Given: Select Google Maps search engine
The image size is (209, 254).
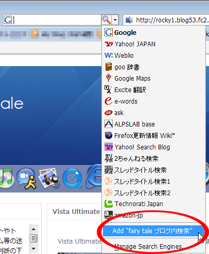Looking at the screenshot, I should click(153, 78).
